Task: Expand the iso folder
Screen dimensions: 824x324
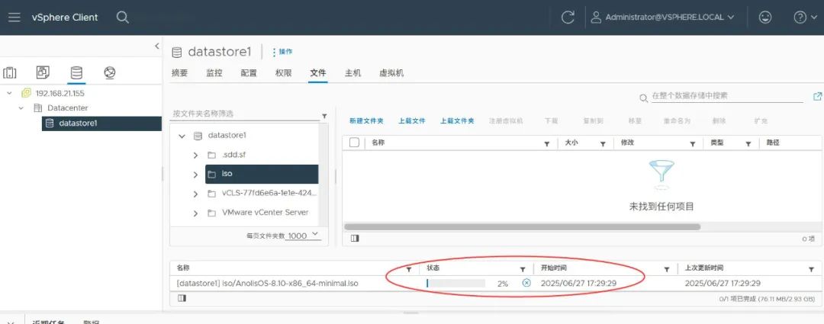Action: 195,175
